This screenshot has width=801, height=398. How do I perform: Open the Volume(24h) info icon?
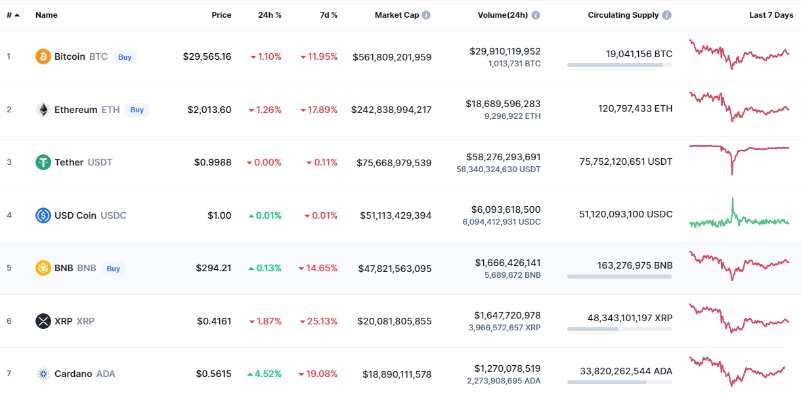click(x=536, y=15)
